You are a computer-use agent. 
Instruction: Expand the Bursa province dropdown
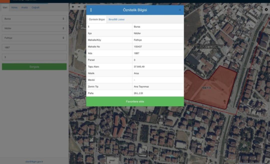[34, 18]
